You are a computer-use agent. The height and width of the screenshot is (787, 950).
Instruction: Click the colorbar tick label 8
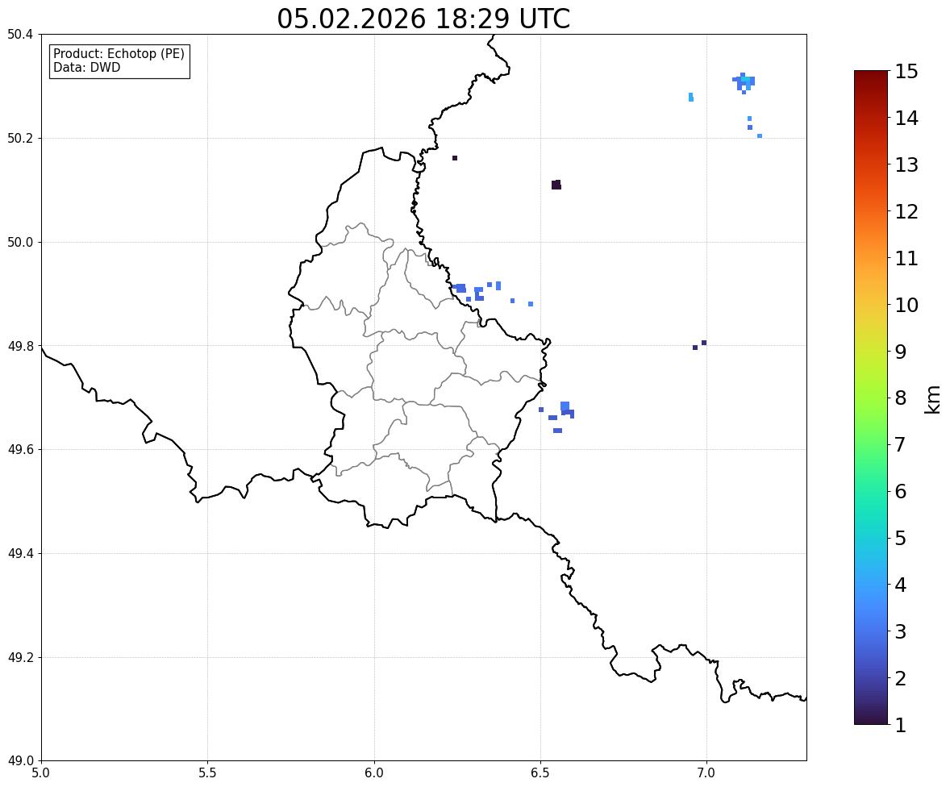pyautogui.click(x=901, y=398)
